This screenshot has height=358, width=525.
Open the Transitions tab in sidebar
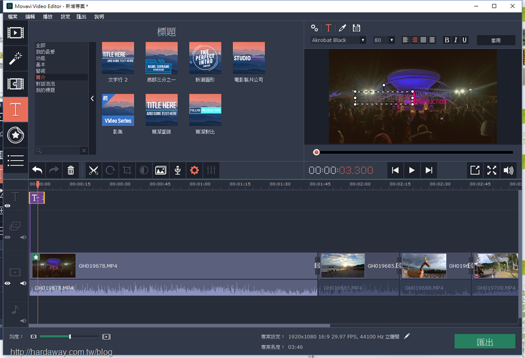(15, 83)
